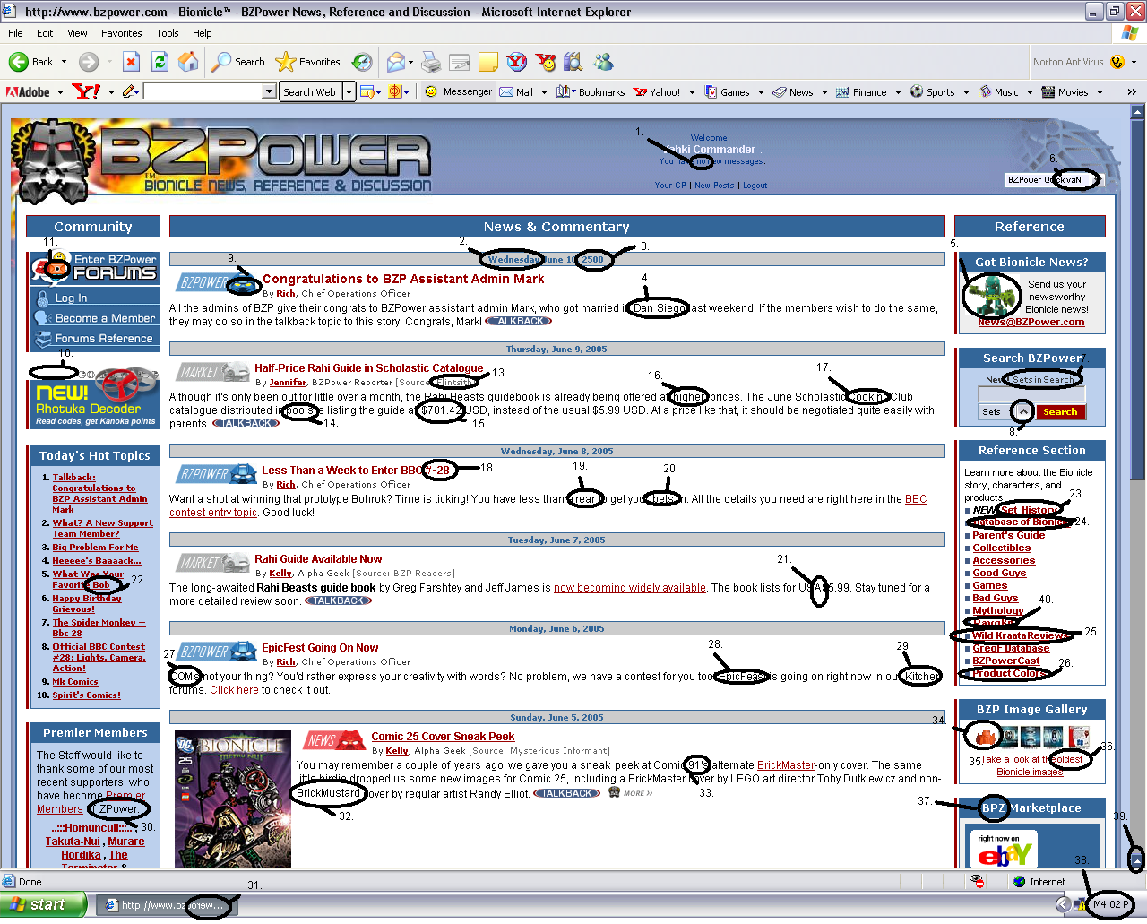This screenshot has width=1147, height=924.
Task: Open the View menu
Action: pyautogui.click(x=77, y=33)
